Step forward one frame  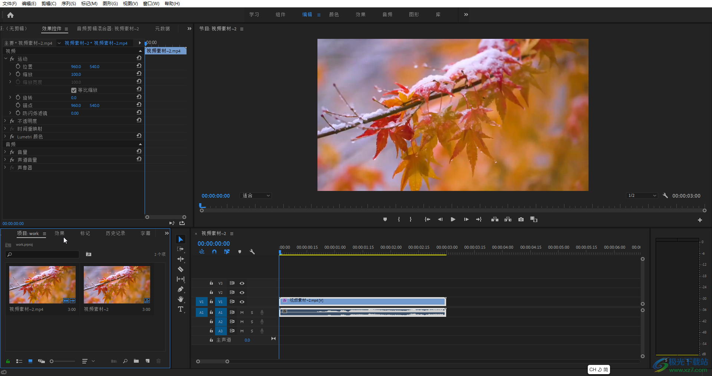(466, 219)
